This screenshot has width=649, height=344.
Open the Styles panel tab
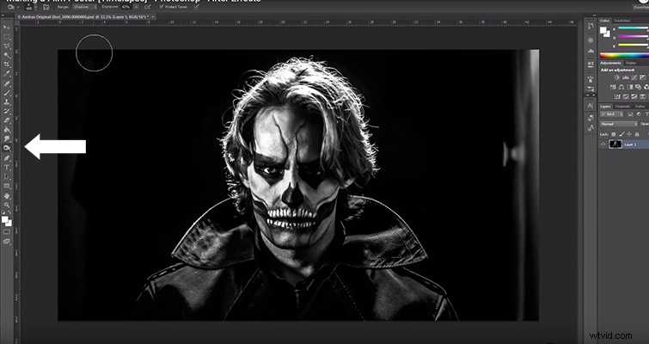(631, 63)
